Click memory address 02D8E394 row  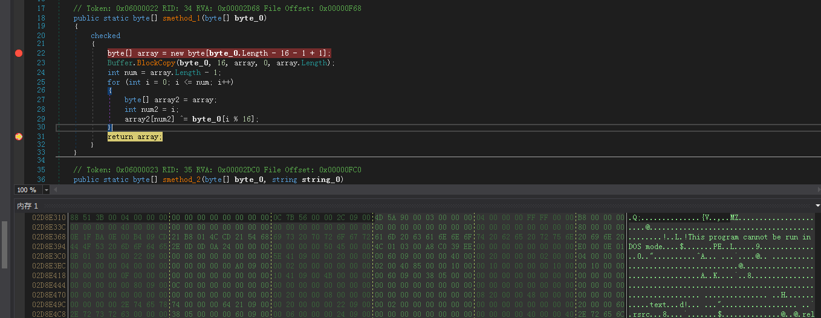point(49,247)
